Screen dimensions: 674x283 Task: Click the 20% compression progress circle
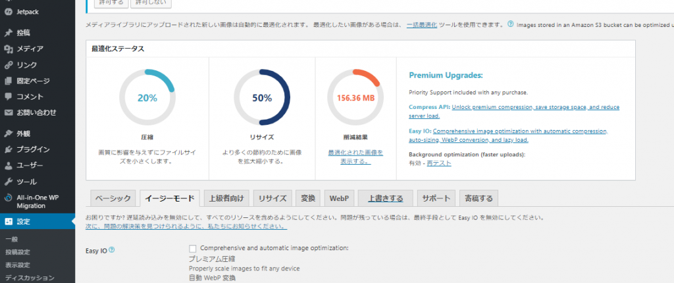pos(147,97)
